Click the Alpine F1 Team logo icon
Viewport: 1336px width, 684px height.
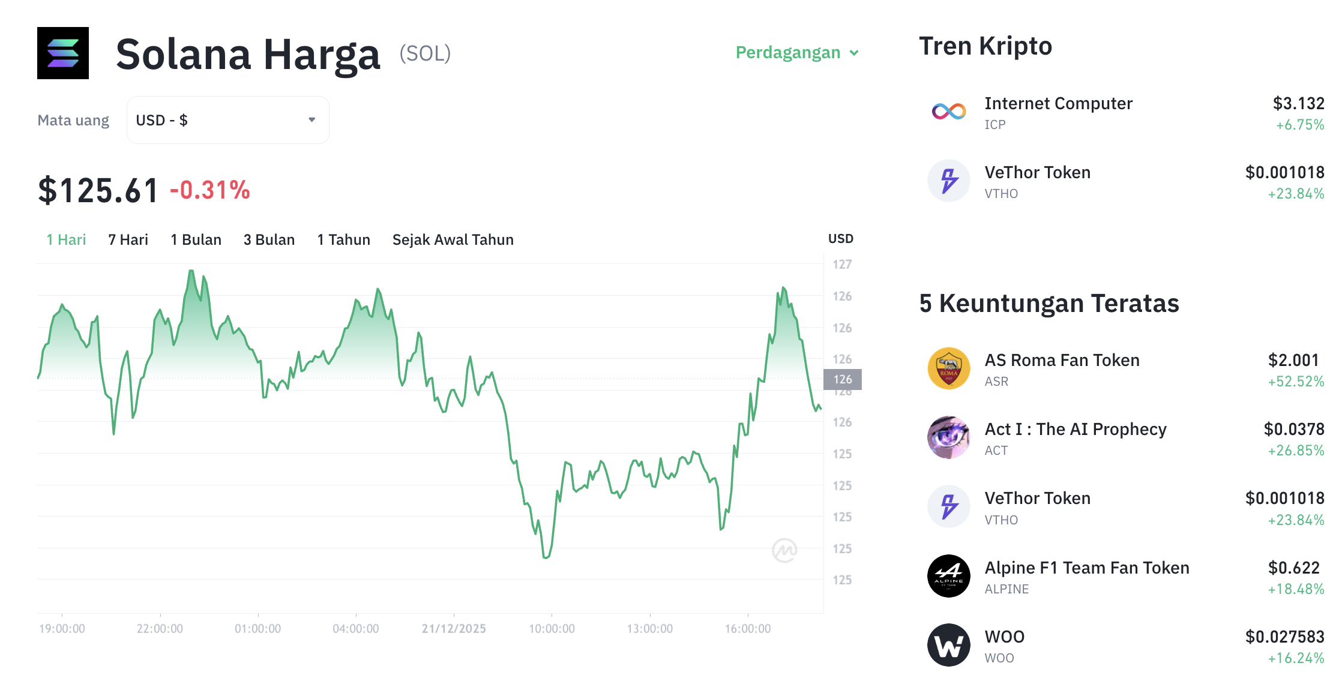(948, 575)
